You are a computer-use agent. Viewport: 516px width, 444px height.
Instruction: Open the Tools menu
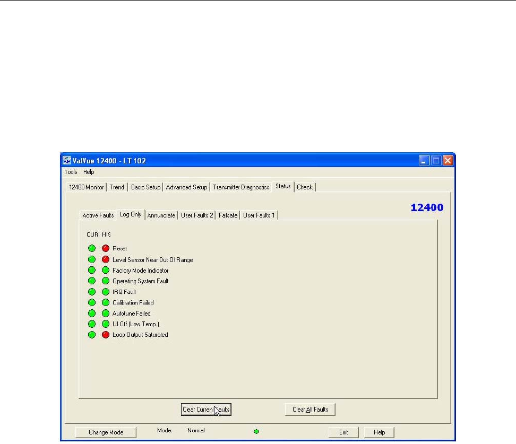[x=71, y=172]
